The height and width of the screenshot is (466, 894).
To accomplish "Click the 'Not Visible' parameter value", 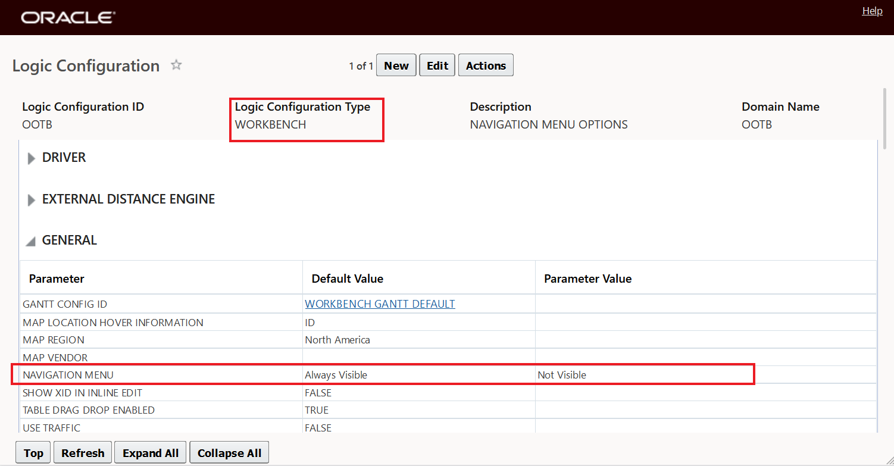I will click(562, 375).
